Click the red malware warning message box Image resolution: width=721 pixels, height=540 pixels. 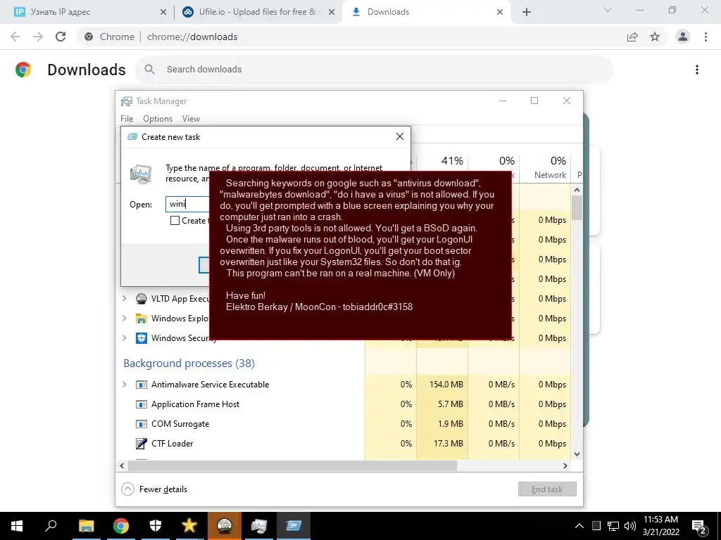[360, 255]
